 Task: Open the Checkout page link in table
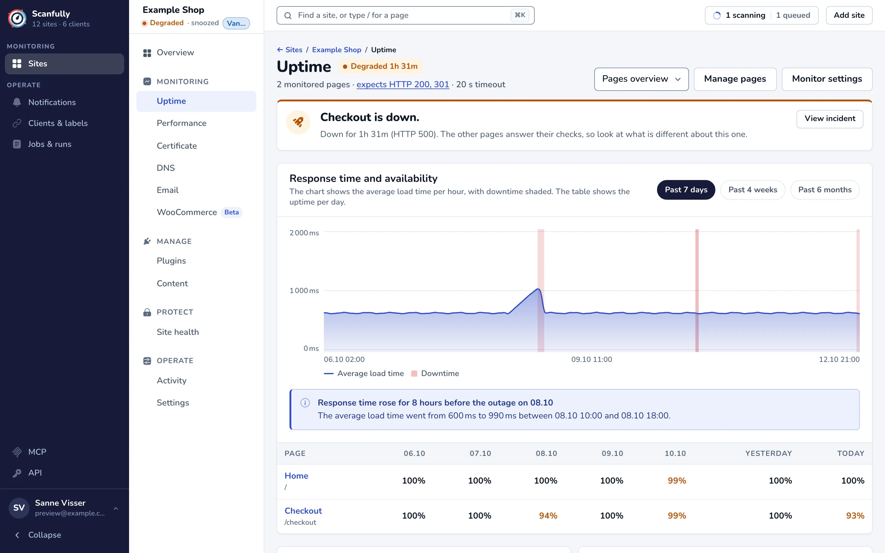303,511
